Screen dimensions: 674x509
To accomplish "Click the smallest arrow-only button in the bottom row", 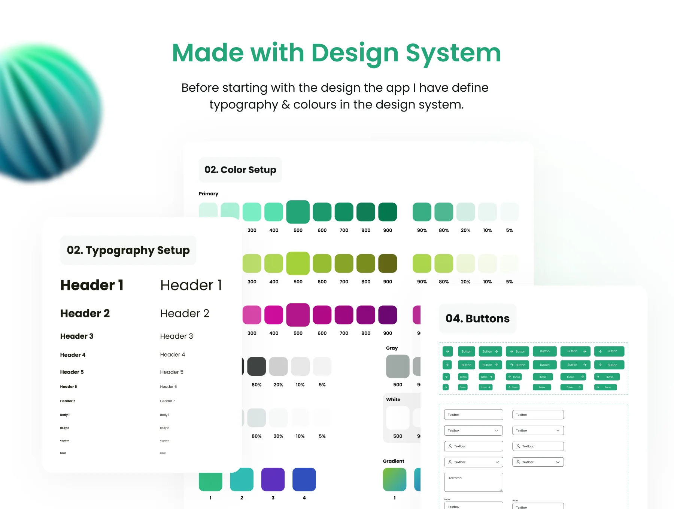I will [x=446, y=387].
